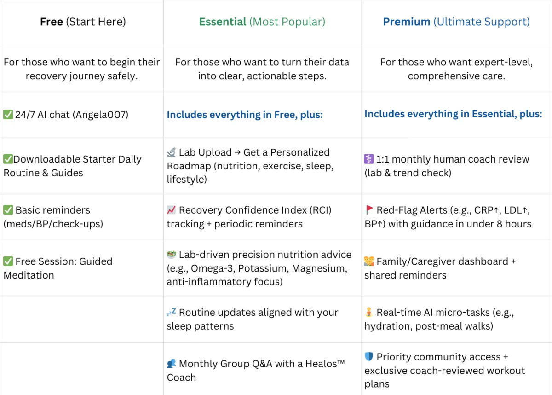This screenshot has width=552, height=395.
Task: Click the zzz sleep icon by Routine updates
Action: coord(171,313)
